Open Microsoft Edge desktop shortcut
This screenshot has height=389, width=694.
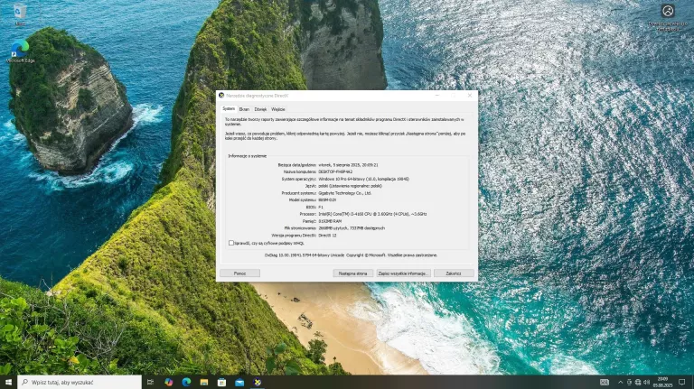pos(20,48)
